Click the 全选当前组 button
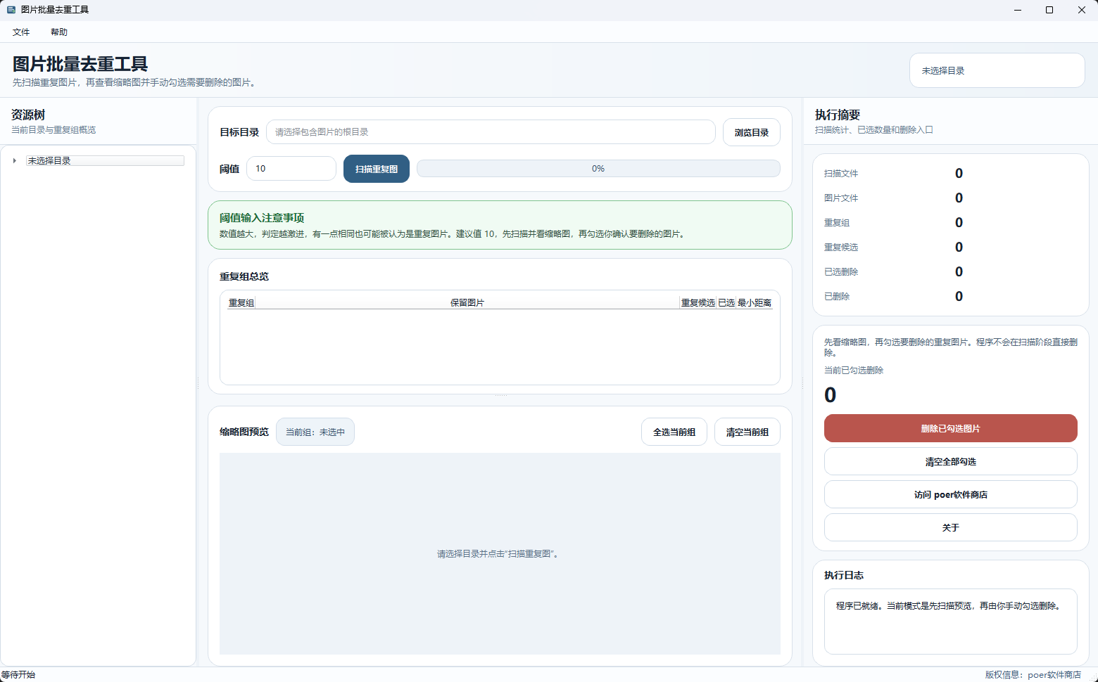Viewport: 1098px width, 682px height. (674, 432)
